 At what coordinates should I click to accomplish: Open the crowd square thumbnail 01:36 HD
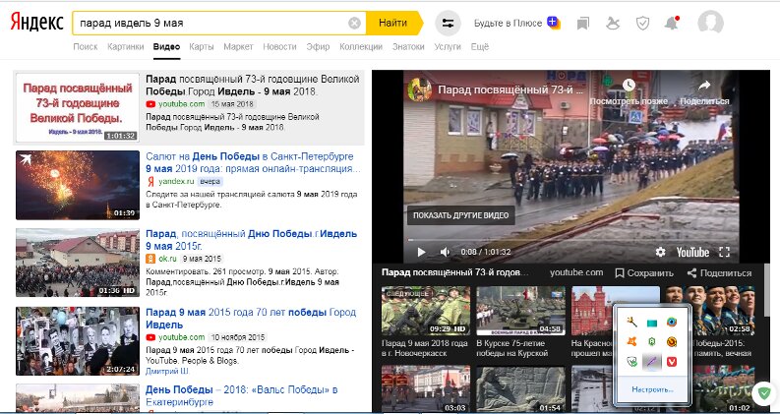coord(78,263)
